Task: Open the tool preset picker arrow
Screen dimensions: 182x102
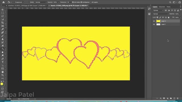Action: (11, 2)
